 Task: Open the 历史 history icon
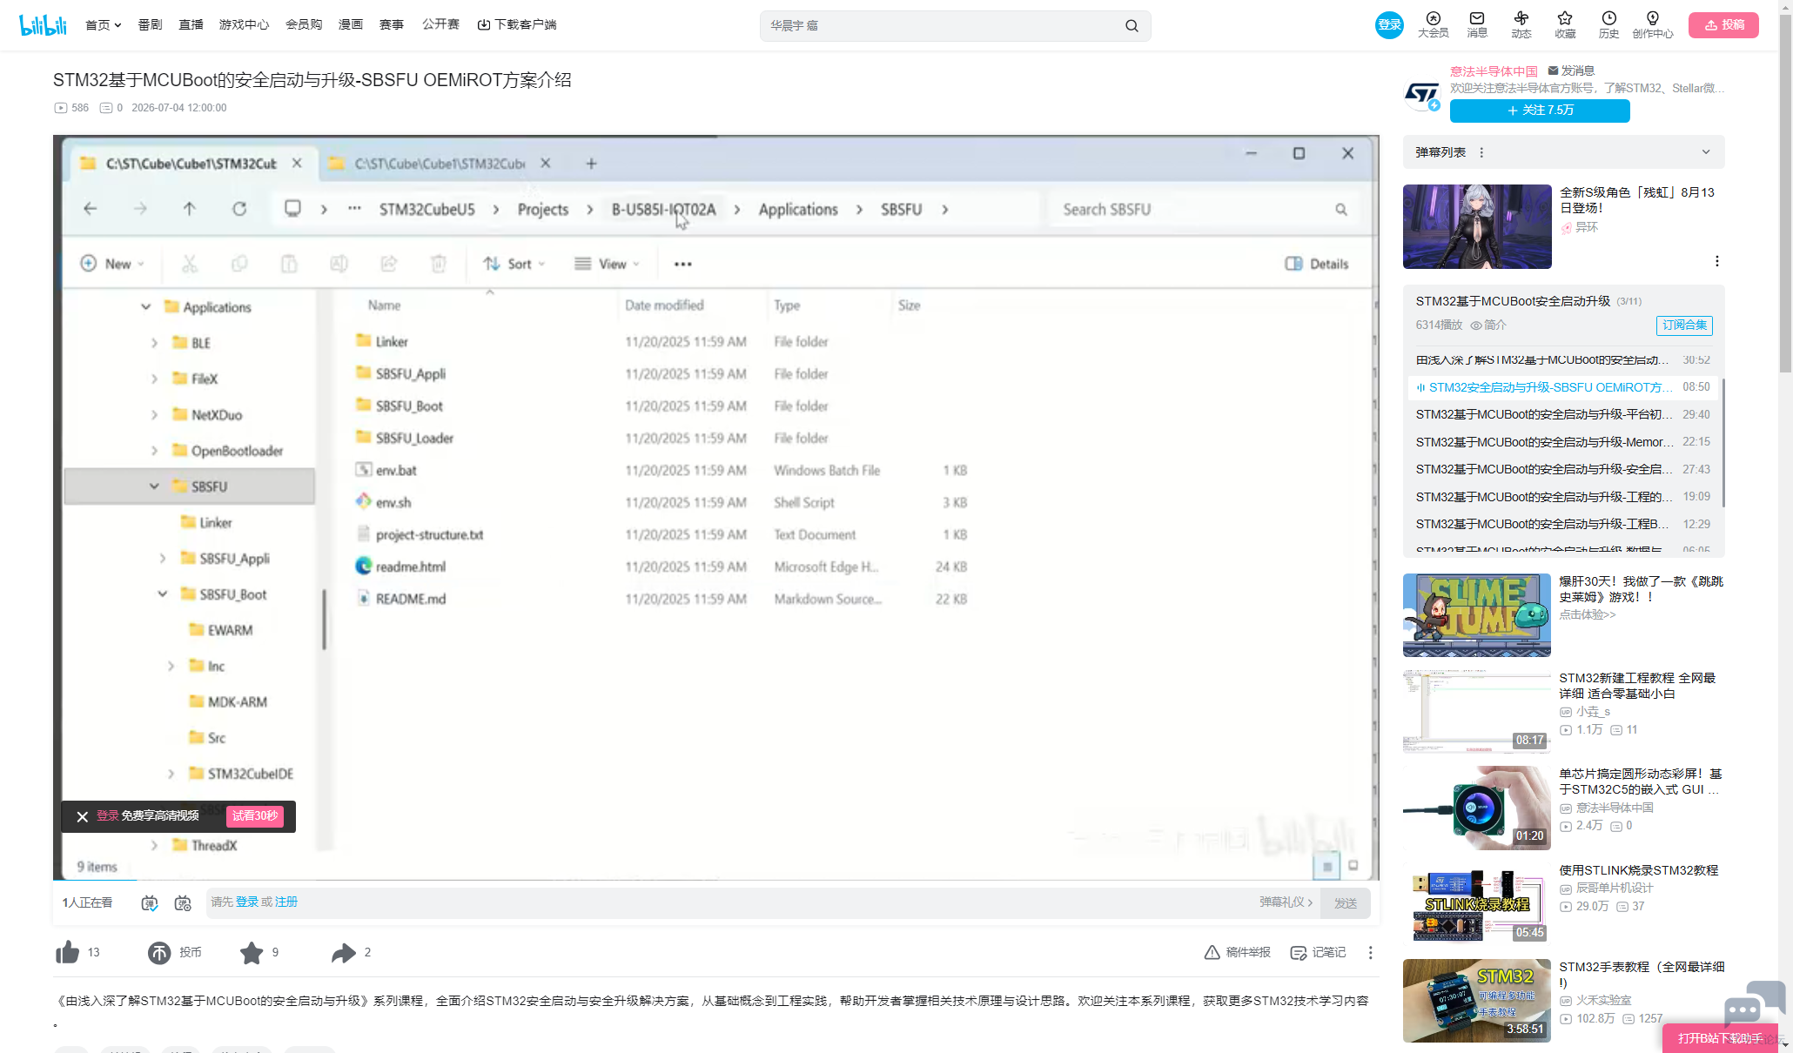pyautogui.click(x=1608, y=24)
